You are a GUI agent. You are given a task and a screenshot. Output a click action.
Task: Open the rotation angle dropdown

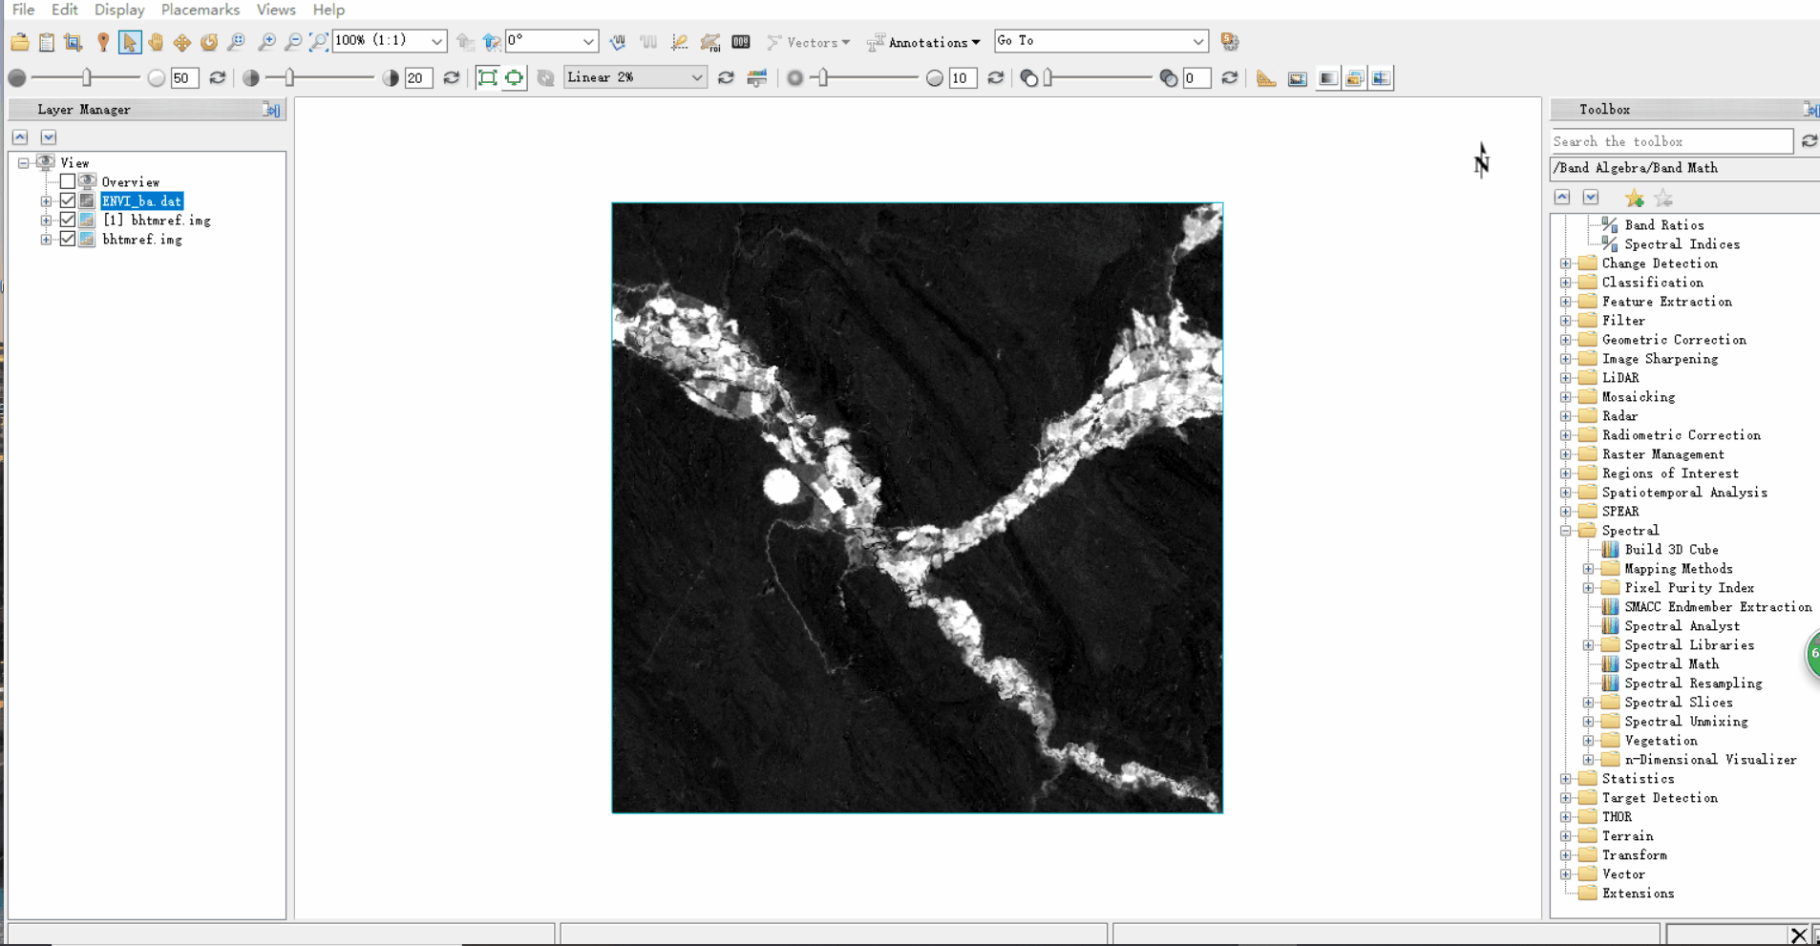tap(589, 41)
